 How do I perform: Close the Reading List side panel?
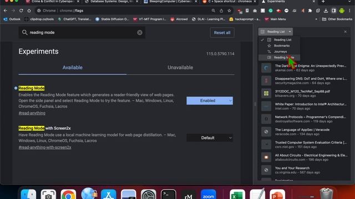coord(345,32)
